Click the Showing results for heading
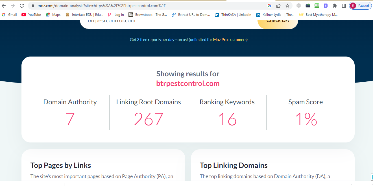 (x=188, y=74)
